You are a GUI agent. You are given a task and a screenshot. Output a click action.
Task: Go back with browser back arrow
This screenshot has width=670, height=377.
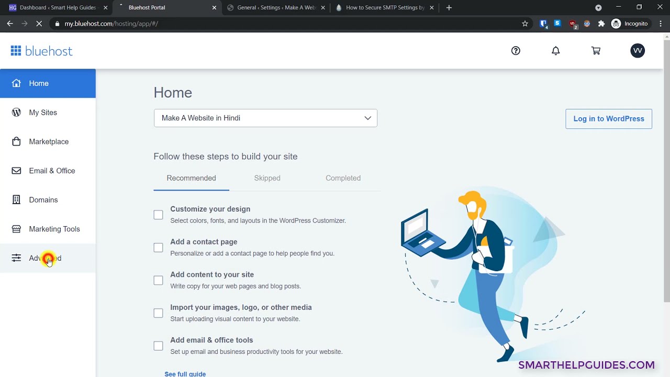[10, 24]
